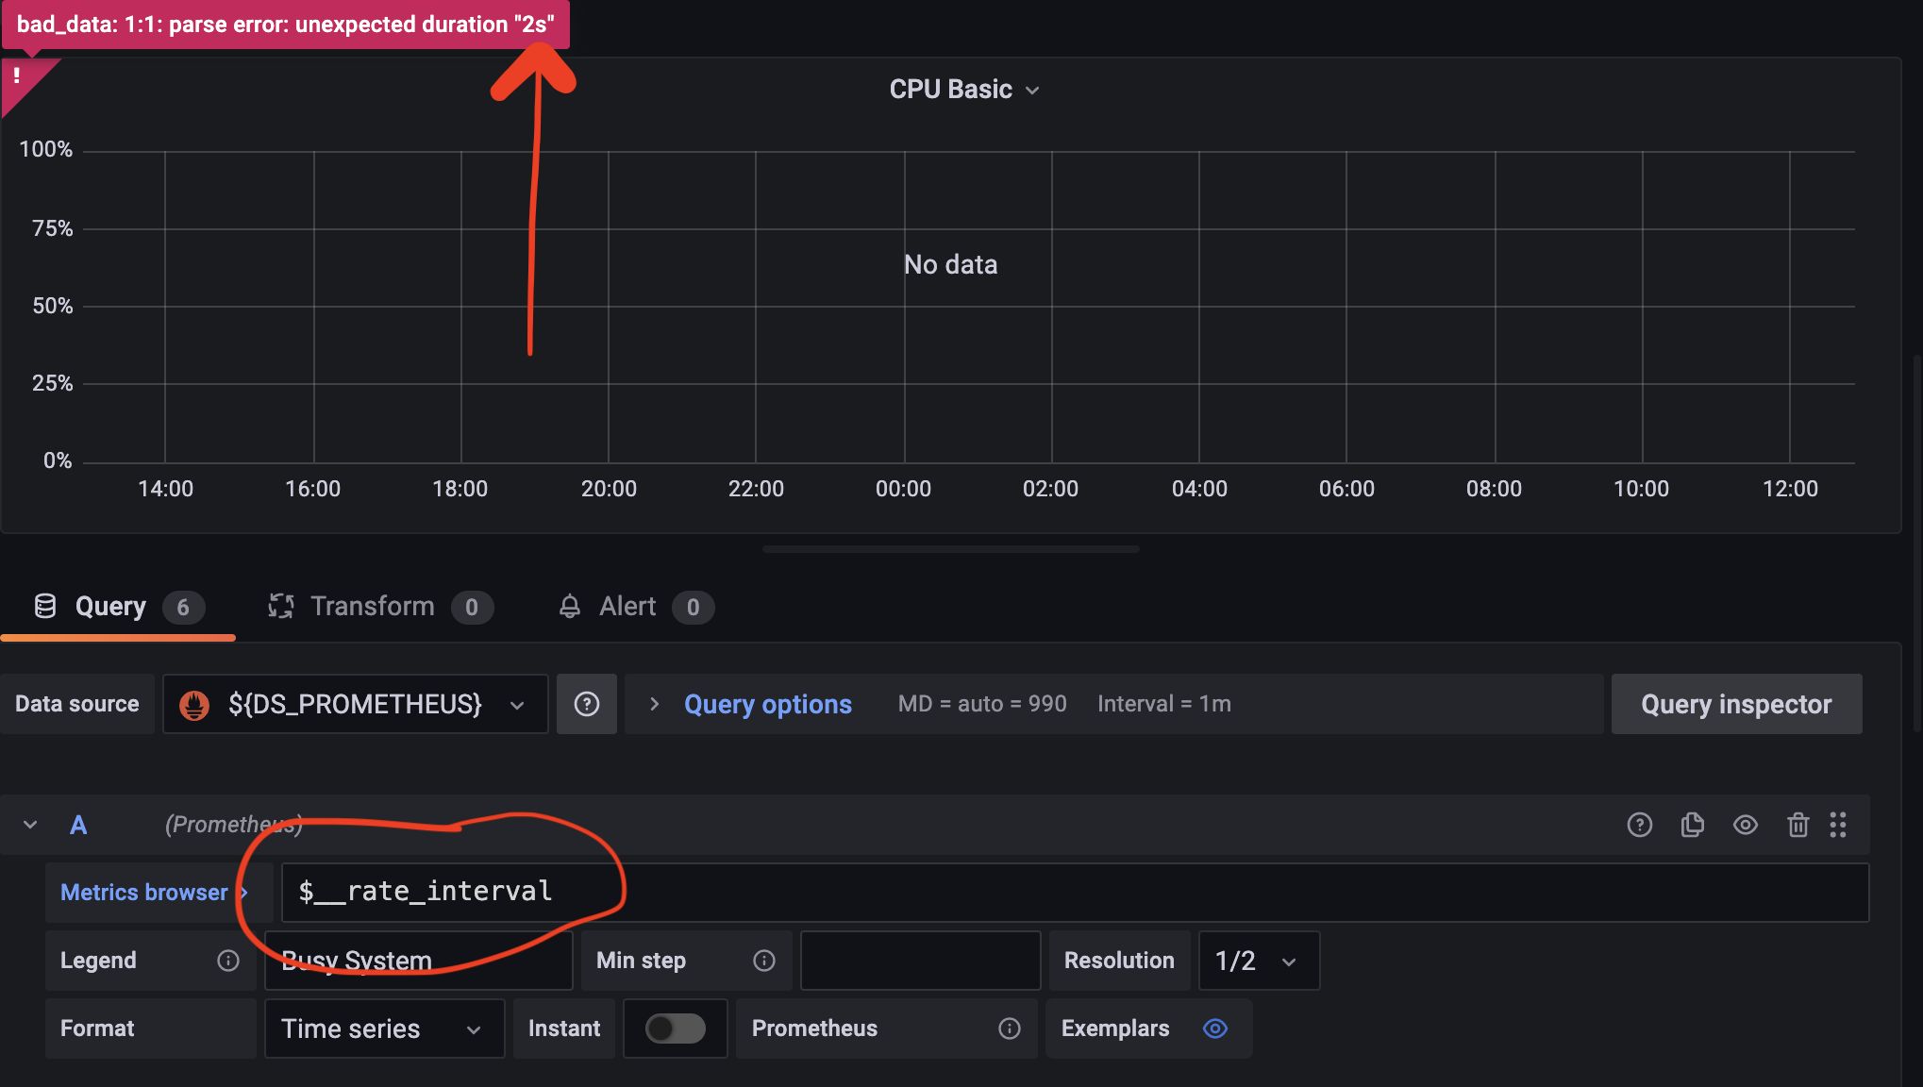Screen dimensions: 1923x1087
Task: Open help for query A
Action: coord(1639,825)
